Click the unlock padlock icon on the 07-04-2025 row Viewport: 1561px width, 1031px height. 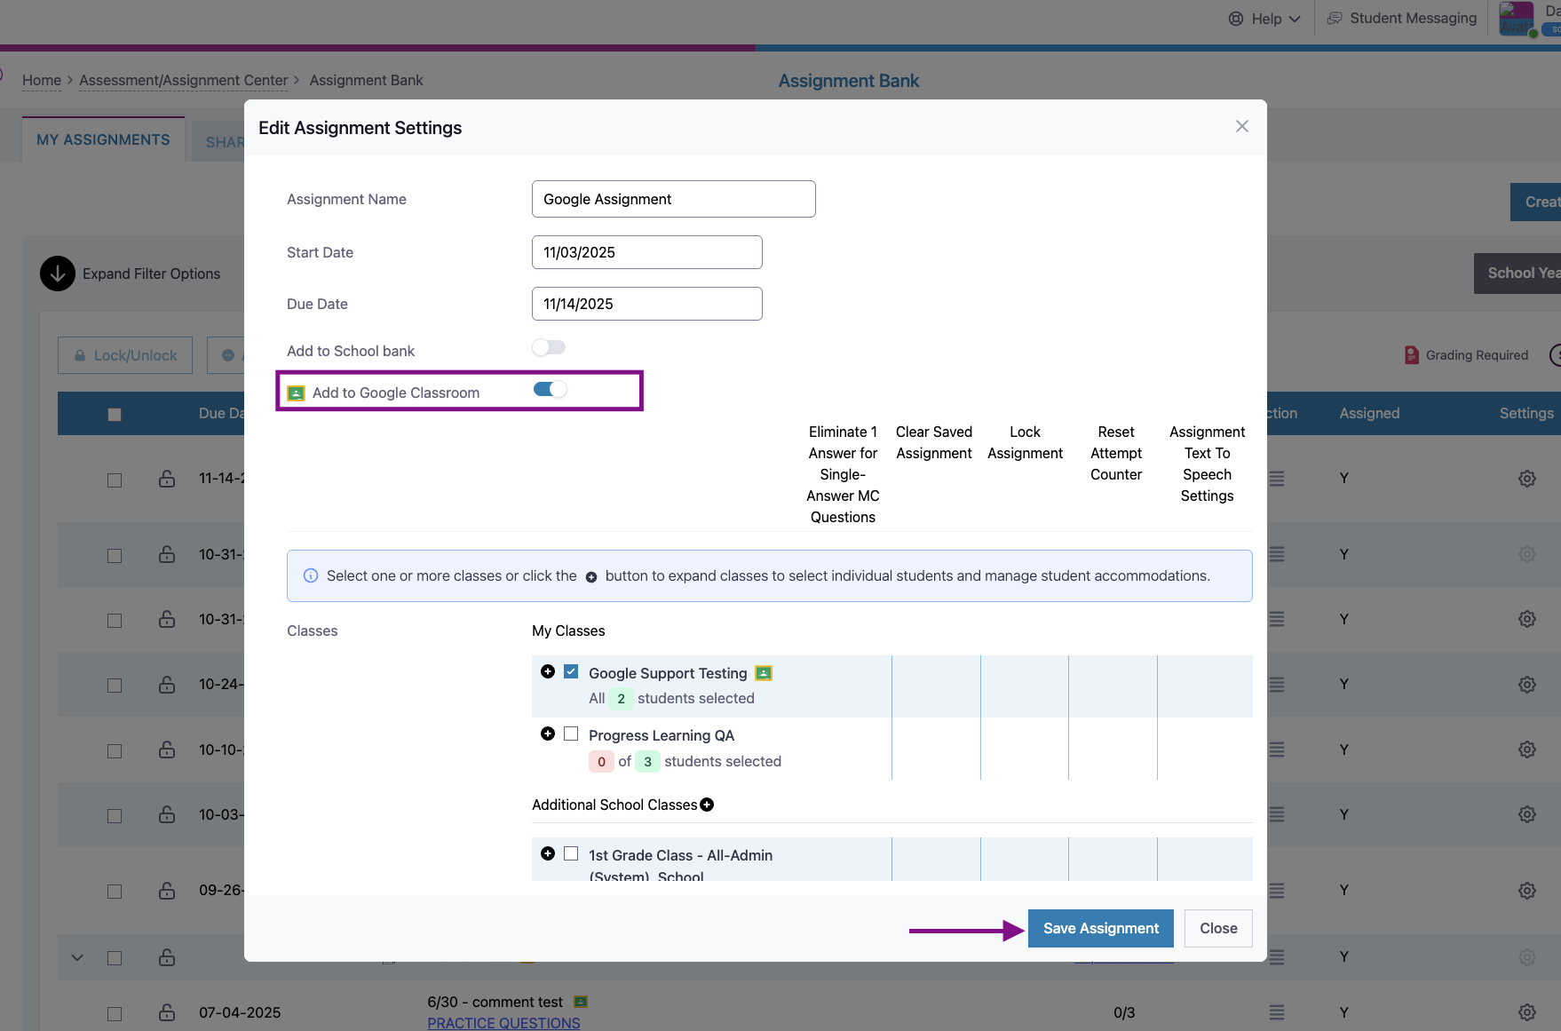tap(166, 1012)
